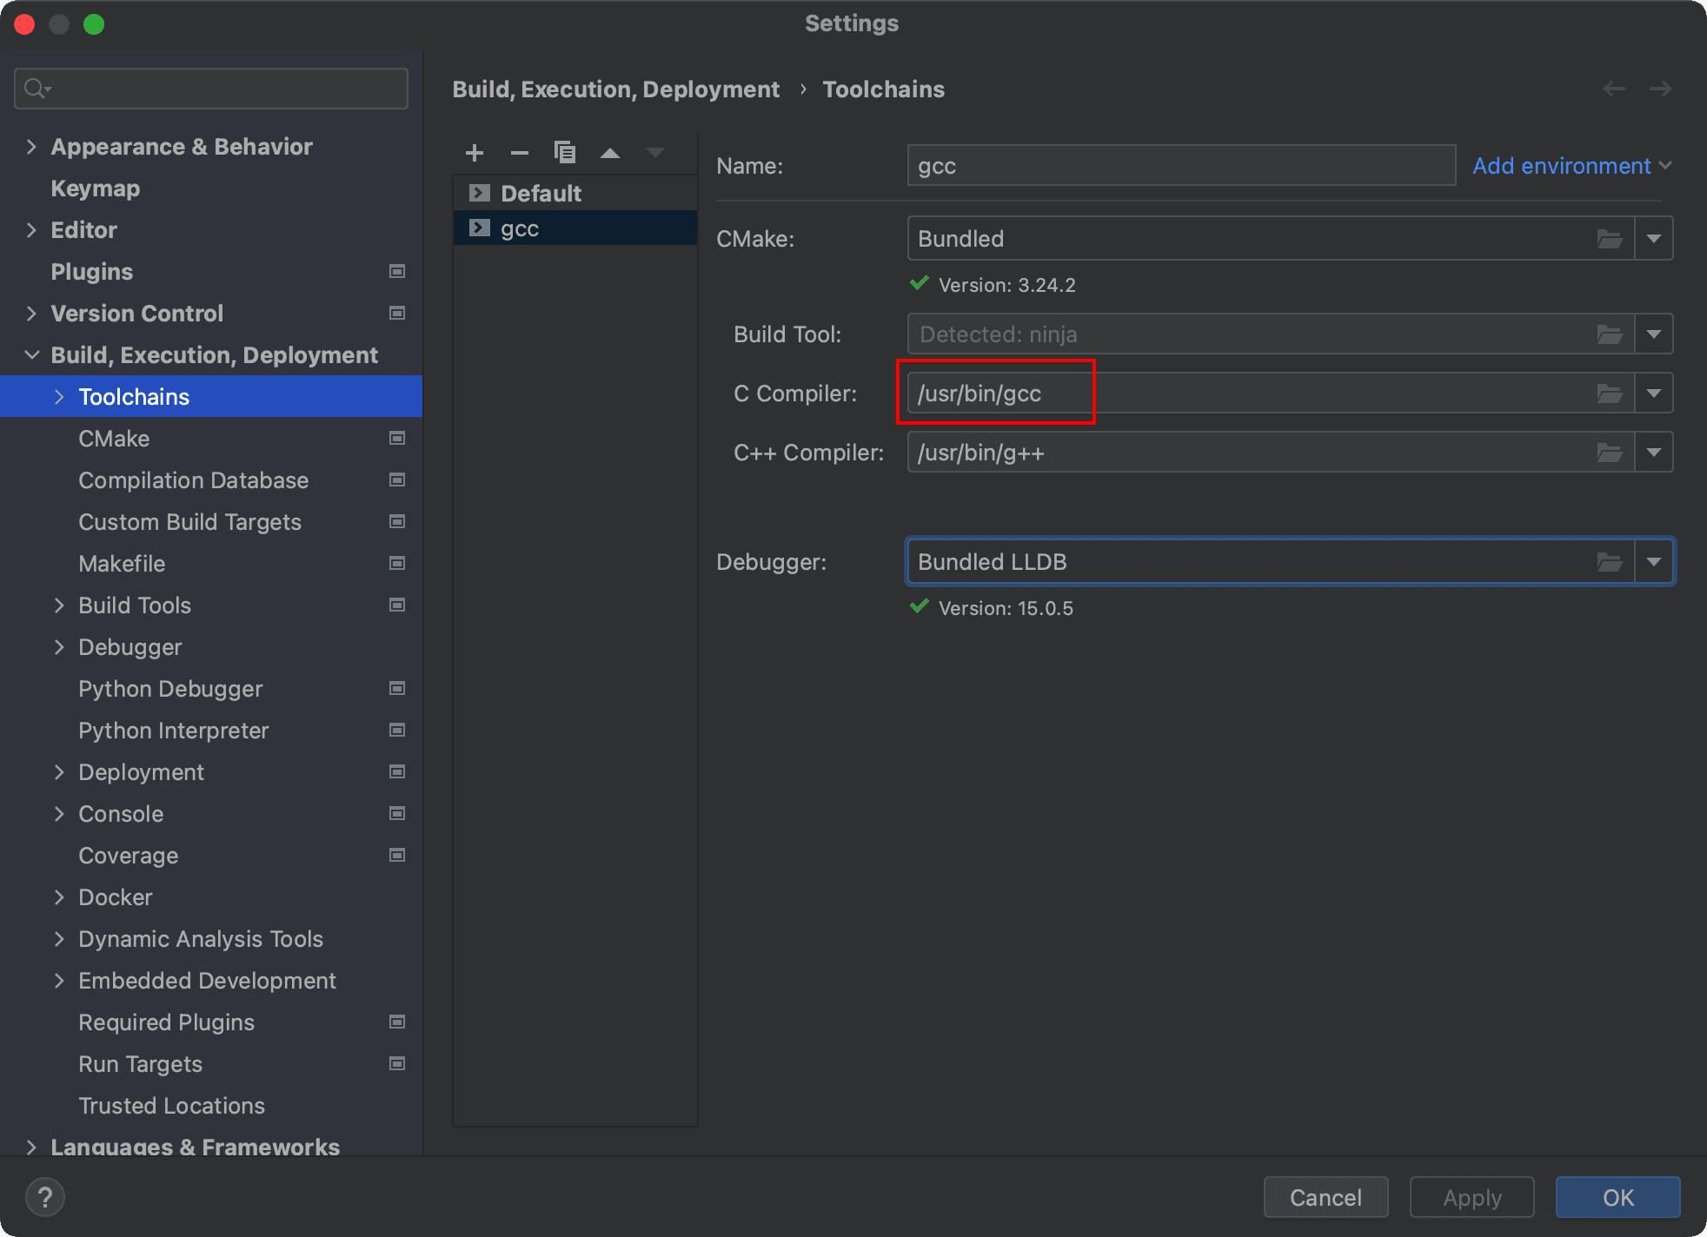The image size is (1707, 1237).
Task: Expand the Appearance & Behavior section
Action: [32, 147]
